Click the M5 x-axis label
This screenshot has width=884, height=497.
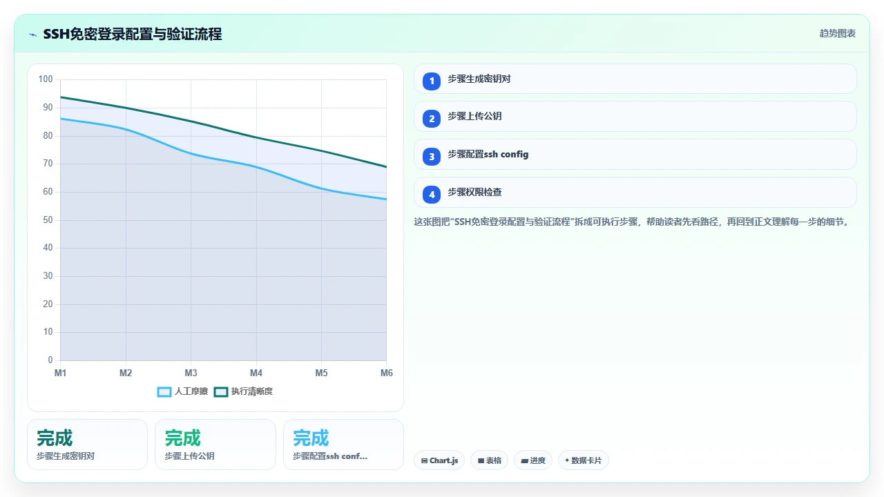point(321,373)
